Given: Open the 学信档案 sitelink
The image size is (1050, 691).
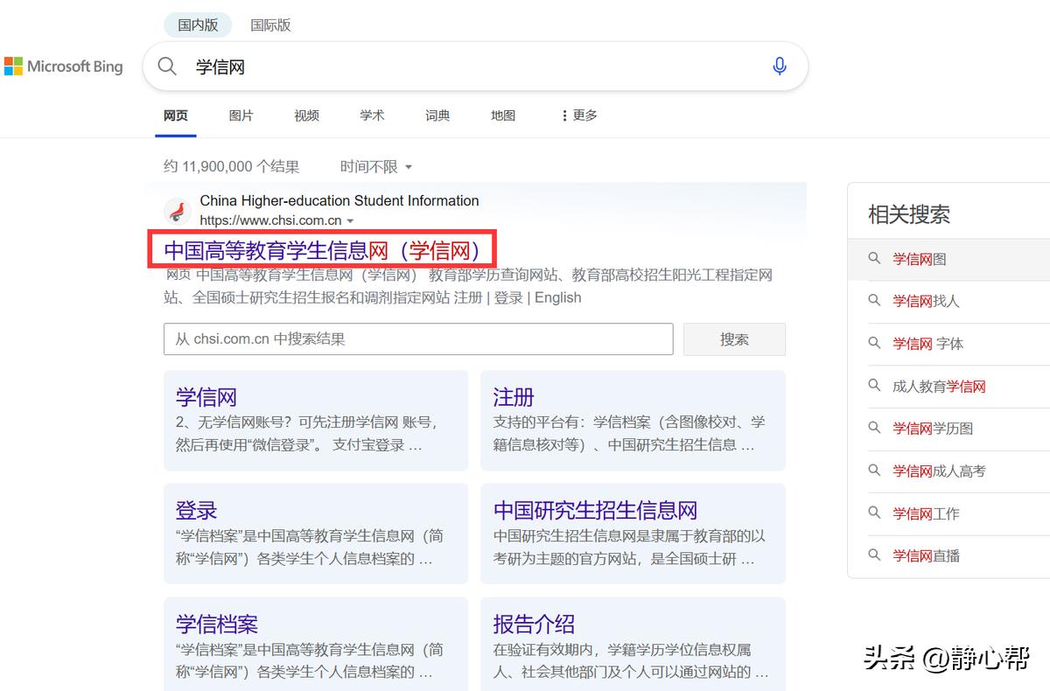Looking at the screenshot, I should tap(217, 625).
